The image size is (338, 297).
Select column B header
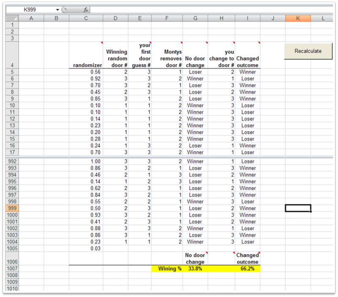(57, 18)
